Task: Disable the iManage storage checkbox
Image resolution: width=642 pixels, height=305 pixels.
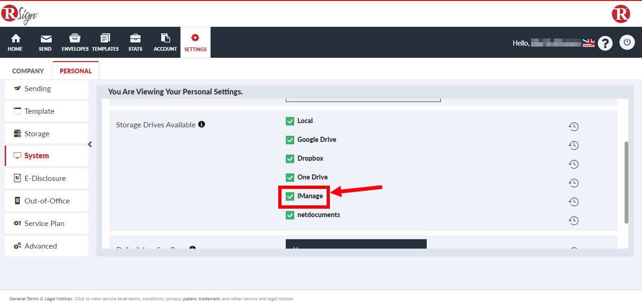Action: pyautogui.click(x=290, y=196)
